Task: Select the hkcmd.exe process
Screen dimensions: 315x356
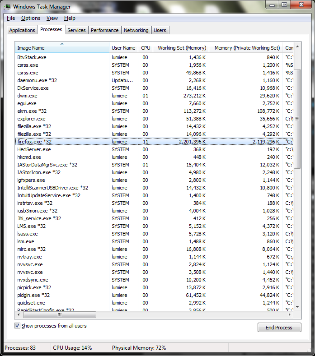Action: pos(154,157)
